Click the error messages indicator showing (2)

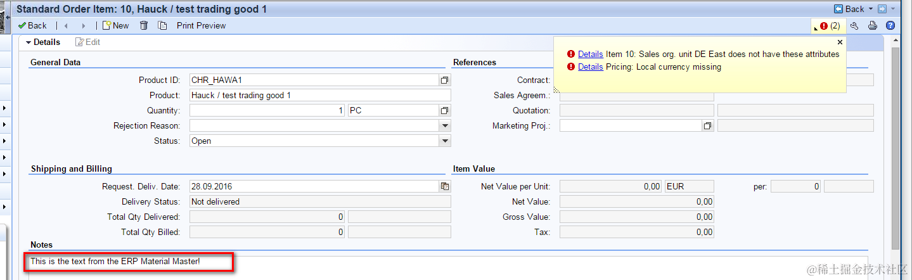pyautogui.click(x=830, y=26)
